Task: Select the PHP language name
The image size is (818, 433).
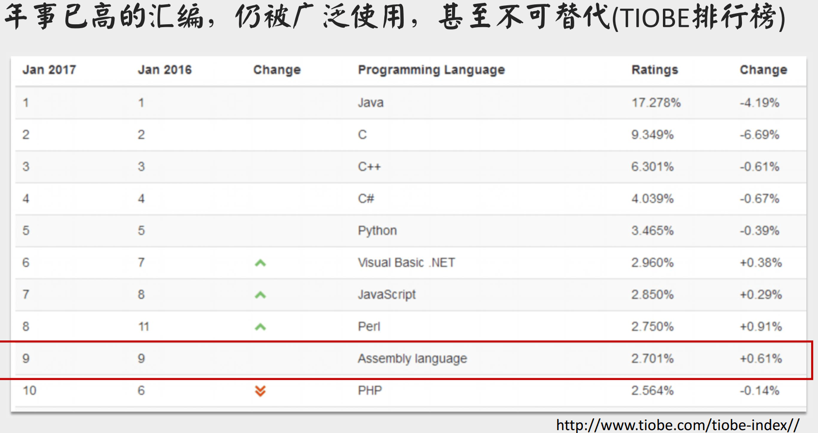Action: (x=370, y=391)
